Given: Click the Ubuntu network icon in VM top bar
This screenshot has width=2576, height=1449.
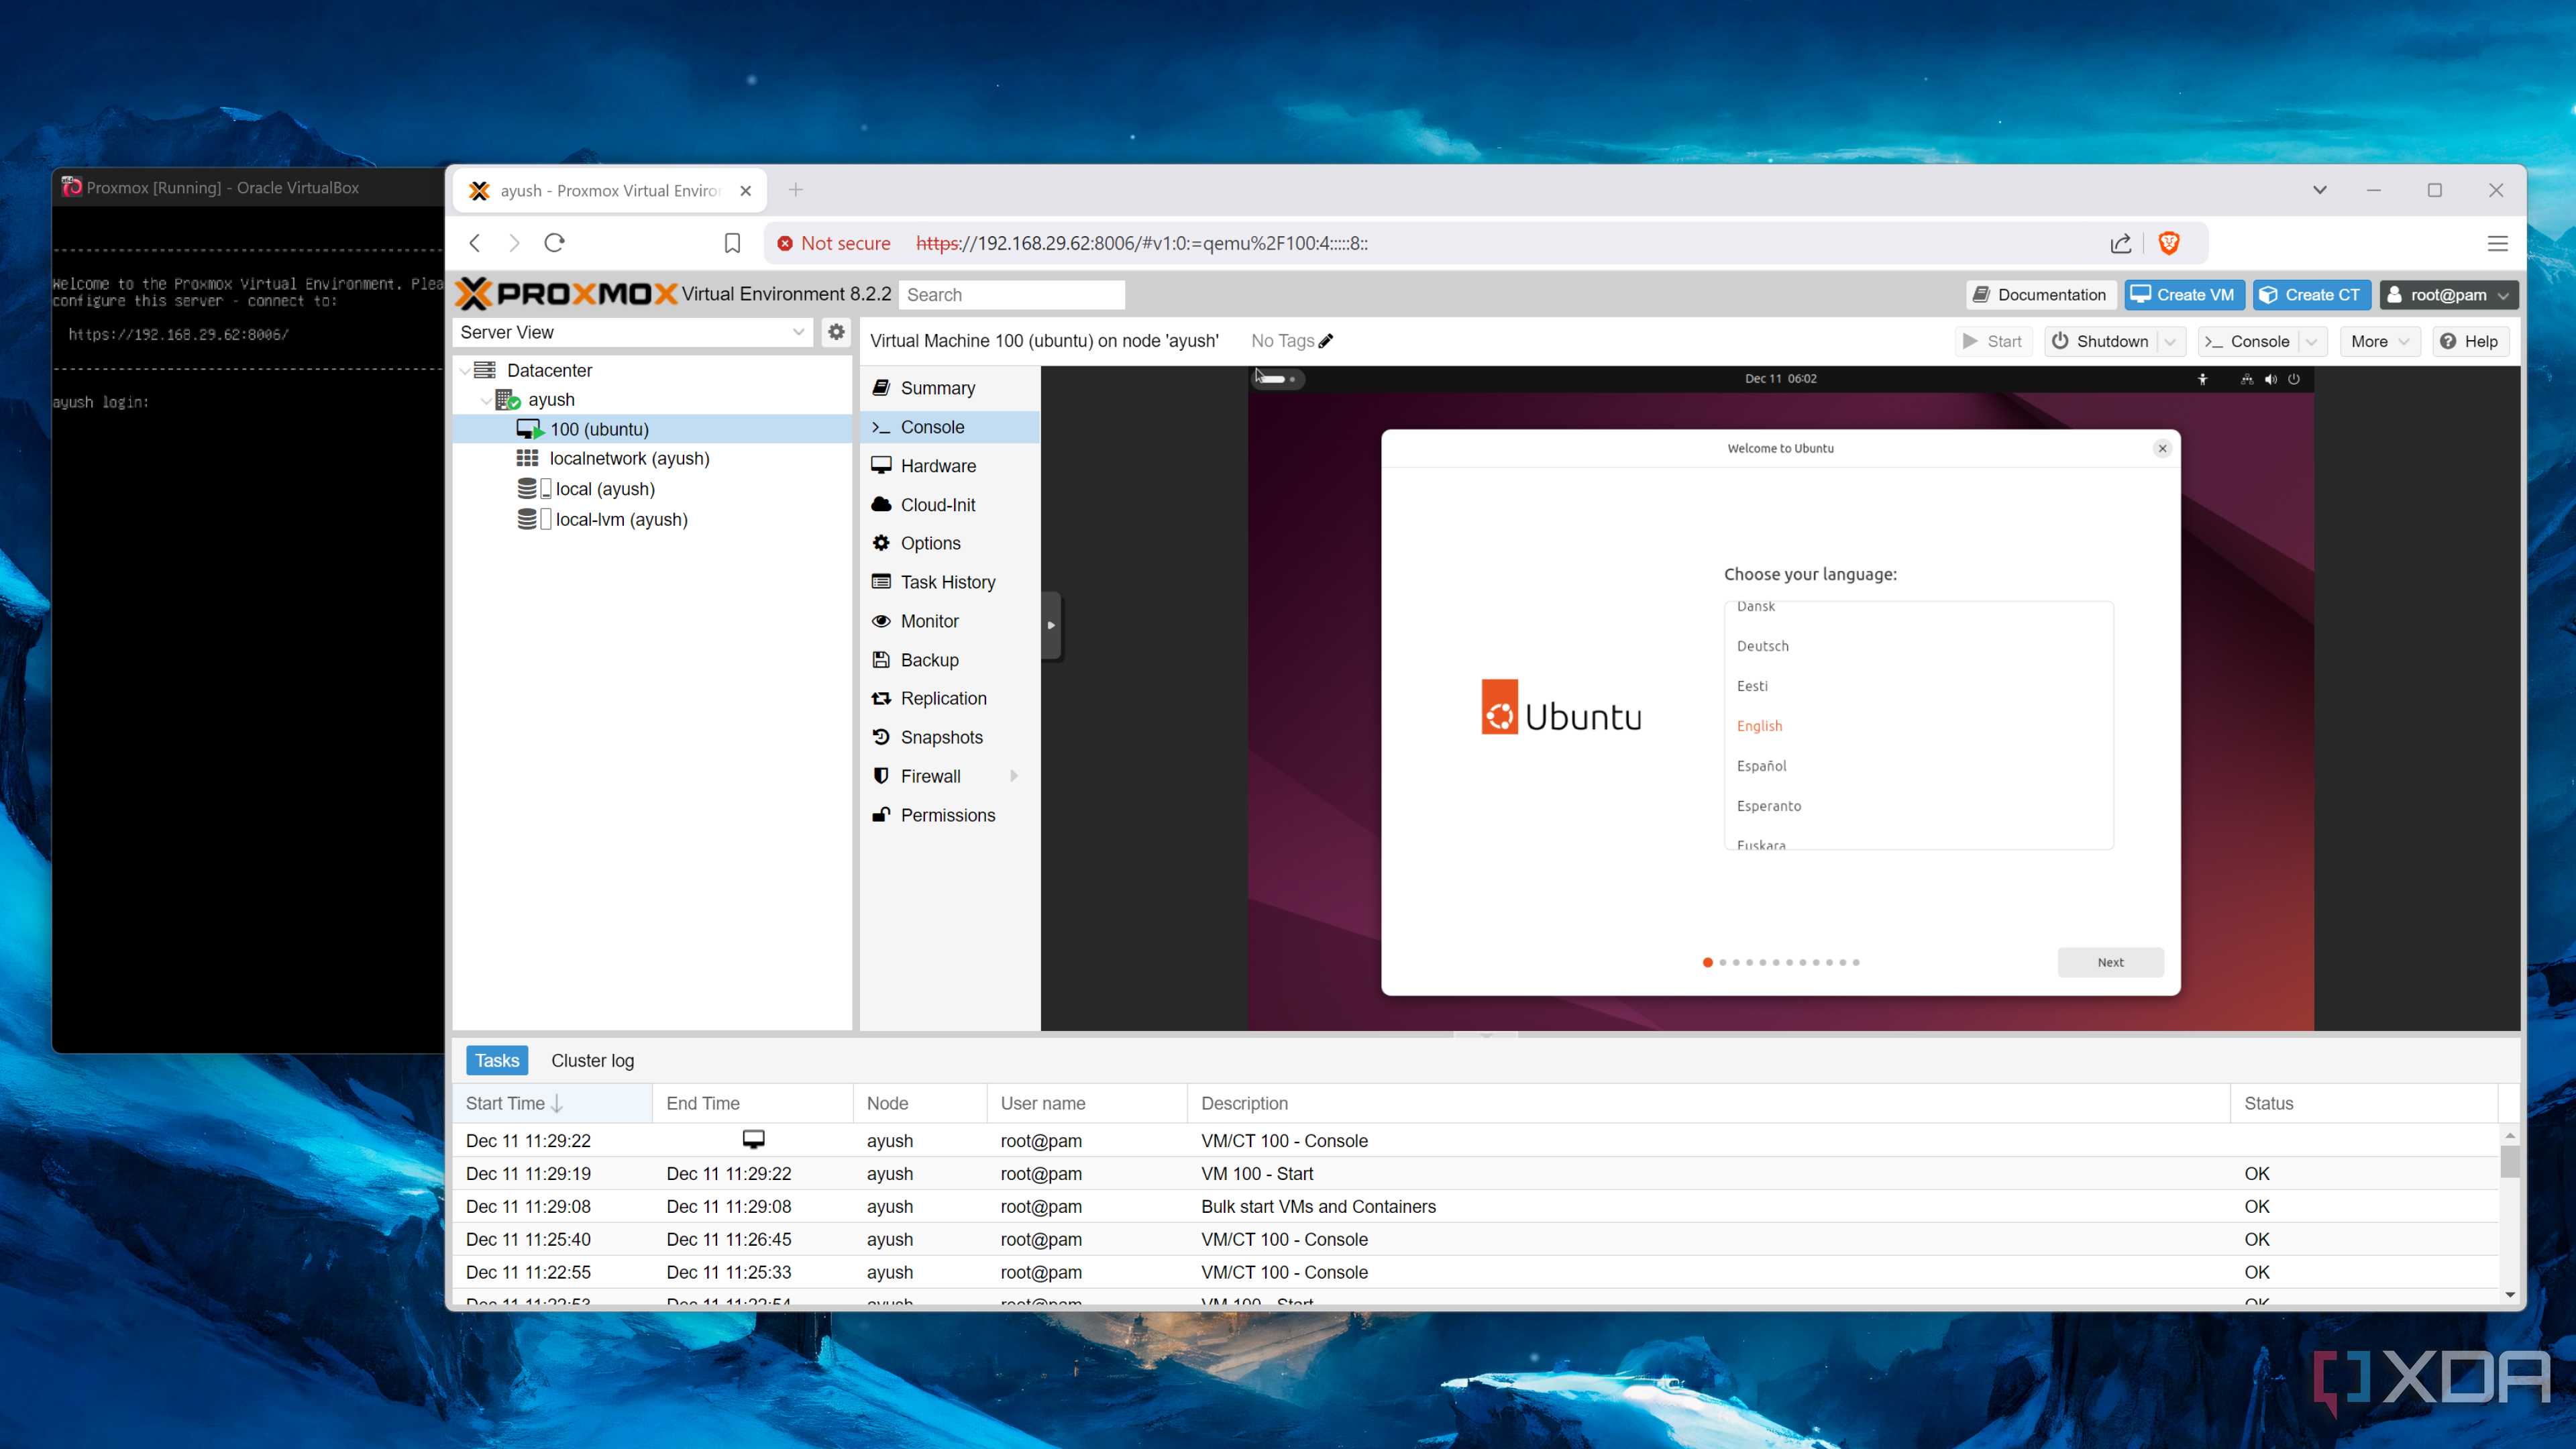Looking at the screenshot, I should click(x=2247, y=379).
